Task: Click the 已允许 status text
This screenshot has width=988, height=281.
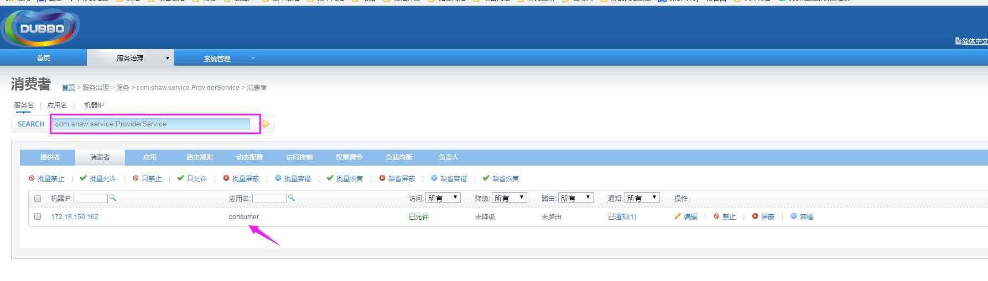Action: [x=419, y=217]
